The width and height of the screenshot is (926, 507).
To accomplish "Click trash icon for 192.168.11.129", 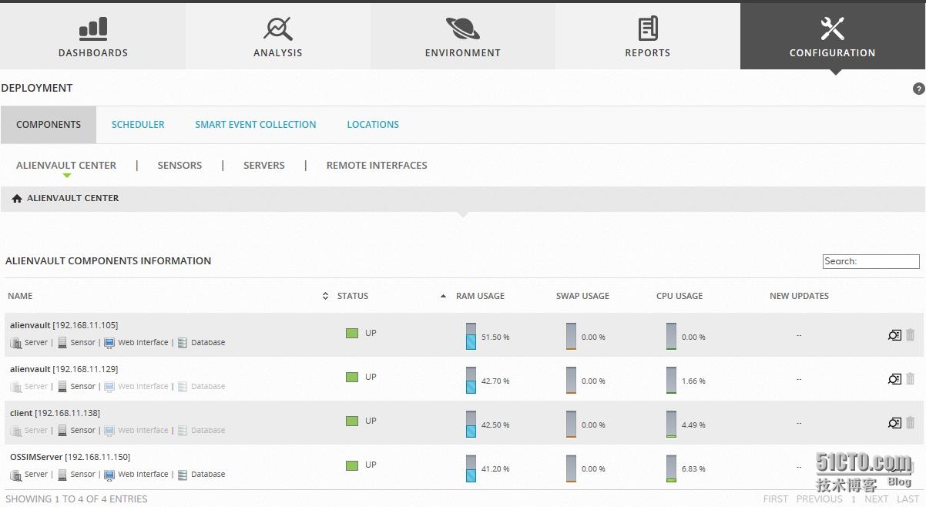I will (911, 379).
